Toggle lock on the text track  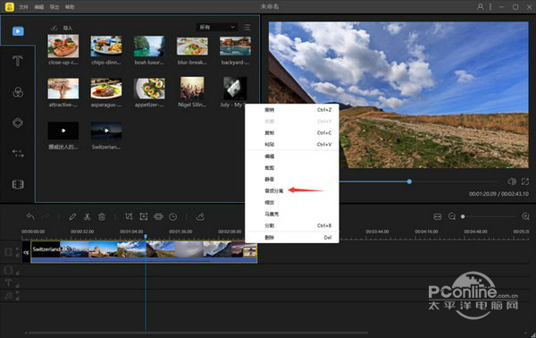click(18, 285)
